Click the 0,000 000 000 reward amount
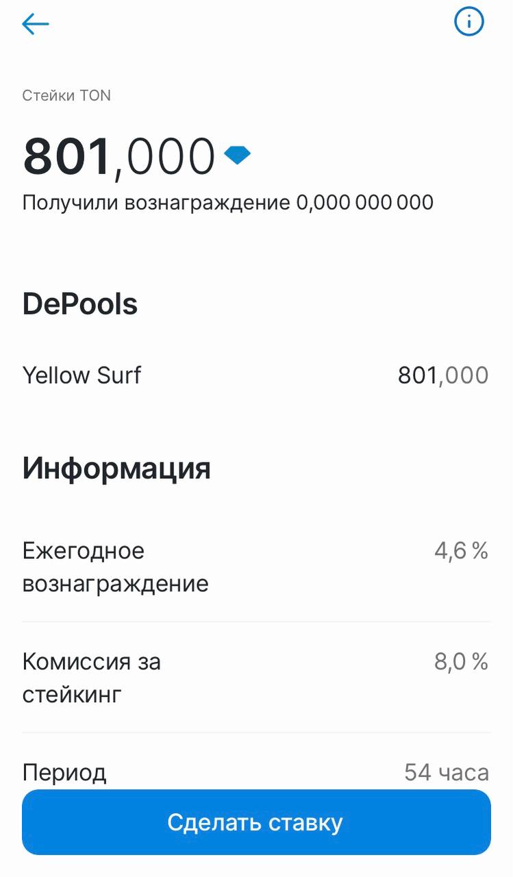The image size is (513, 877). [365, 203]
